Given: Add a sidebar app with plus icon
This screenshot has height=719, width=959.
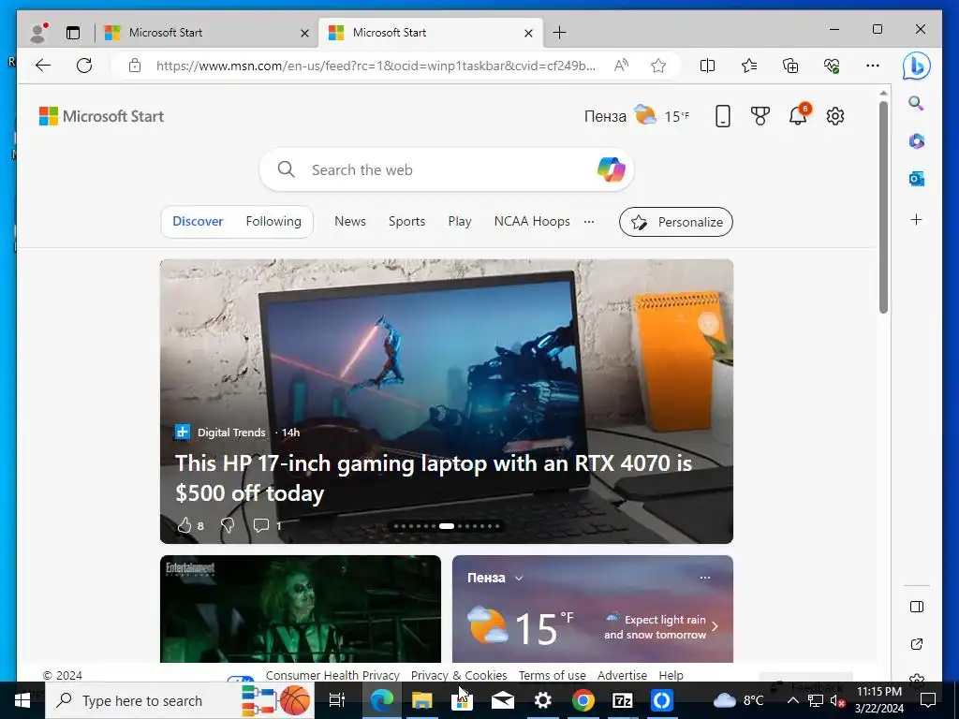Looking at the screenshot, I should [x=916, y=219].
